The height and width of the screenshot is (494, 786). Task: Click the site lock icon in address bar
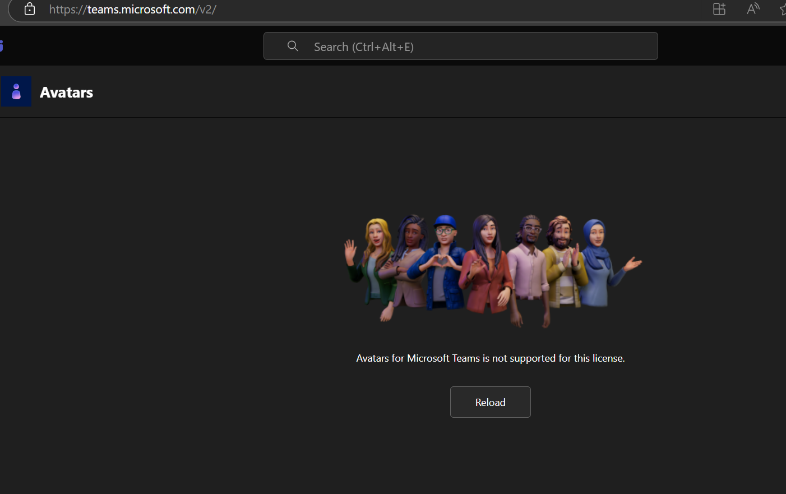30,9
